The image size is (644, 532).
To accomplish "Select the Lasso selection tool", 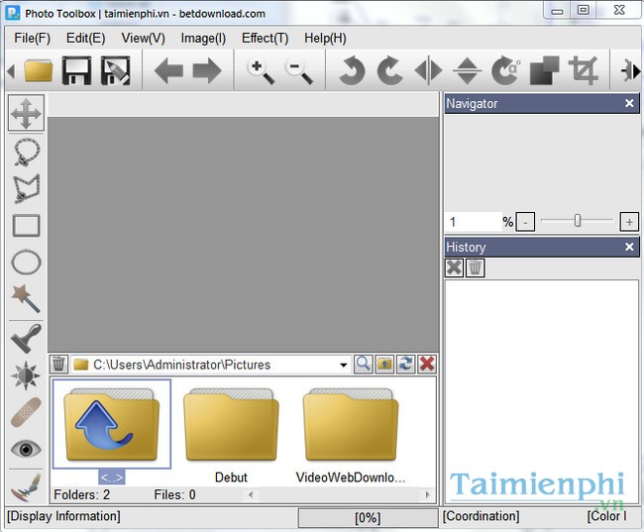I will pyautogui.click(x=27, y=152).
